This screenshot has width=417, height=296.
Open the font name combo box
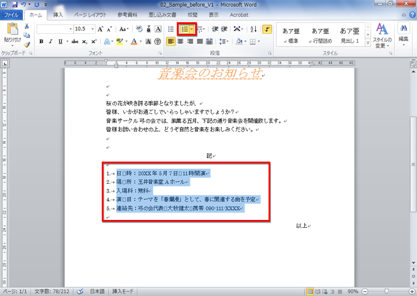pyautogui.click(x=54, y=29)
